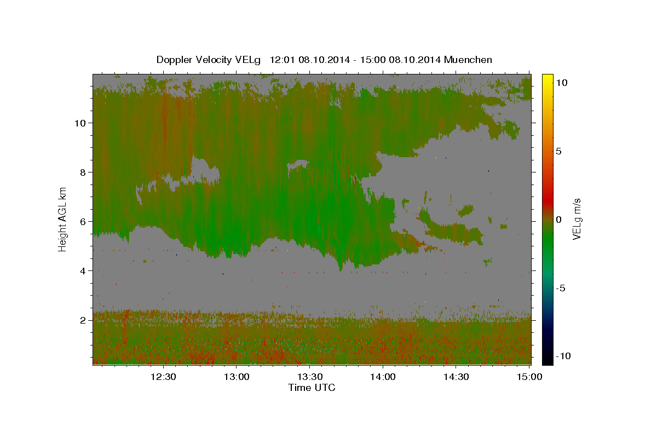
Task: Click the black bottom of the colorbar
Action: pyautogui.click(x=547, y=359)
